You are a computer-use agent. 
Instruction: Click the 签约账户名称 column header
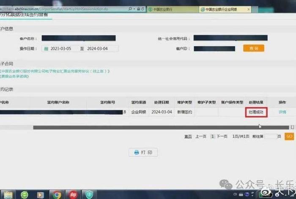click(x=58, y=102)
